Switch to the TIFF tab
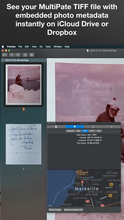The height and width of the screenshot is (220, 124). click(99, 131)
